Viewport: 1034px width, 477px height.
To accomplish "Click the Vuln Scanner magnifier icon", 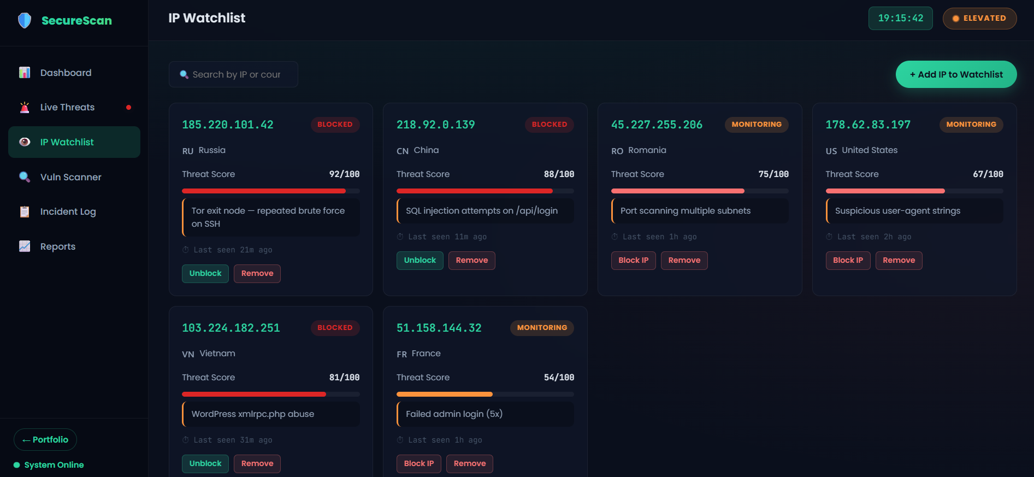I will [25, 177].
